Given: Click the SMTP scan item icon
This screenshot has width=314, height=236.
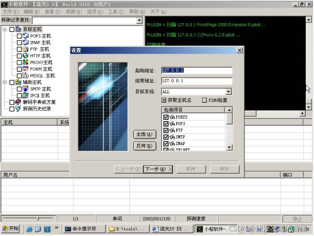Looking at the screenshot, I should (x=172, y=137).
